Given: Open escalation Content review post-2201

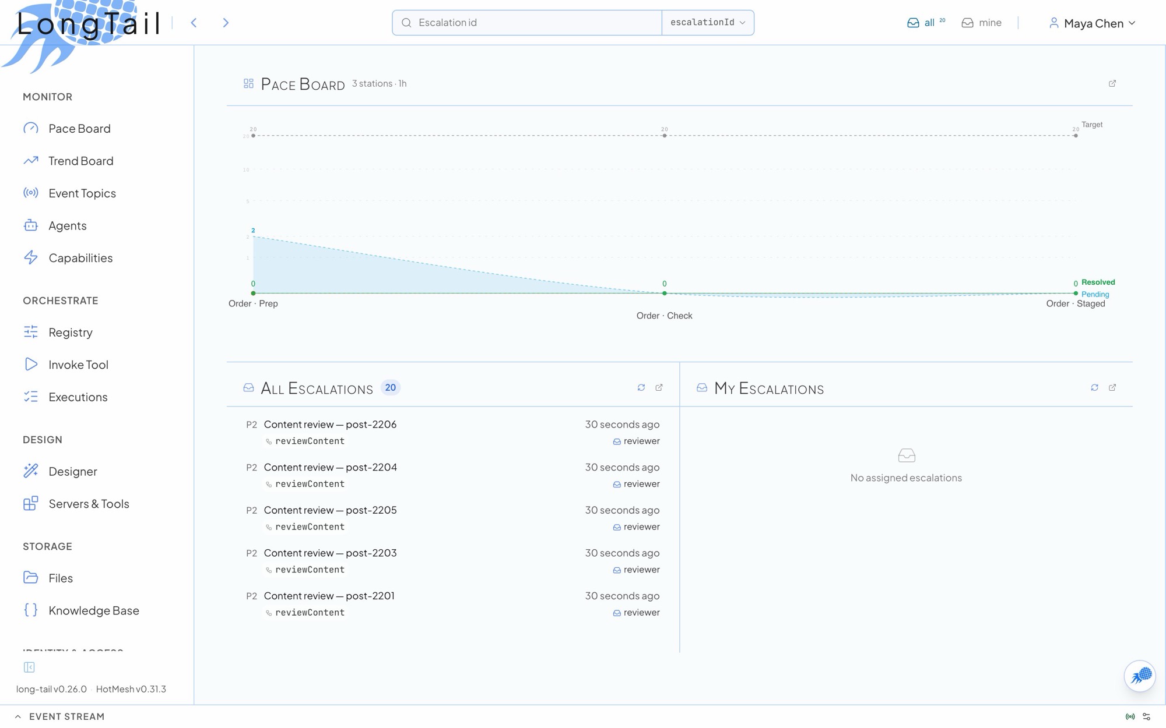Looking at the screenshot, I should [453, 604].
